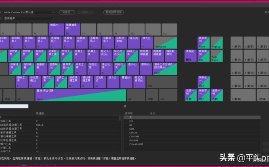Expand the 应用程序 command set dropdown
The height and width of the screenshot is (167, 269).
tap(29, 17)
